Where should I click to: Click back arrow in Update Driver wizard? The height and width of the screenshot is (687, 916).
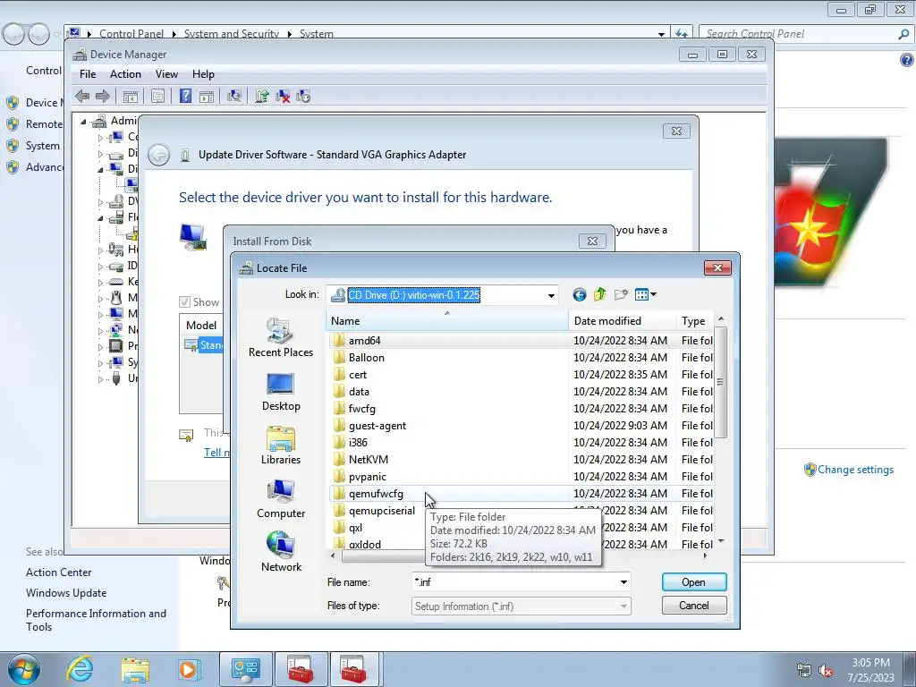(159, 155)
